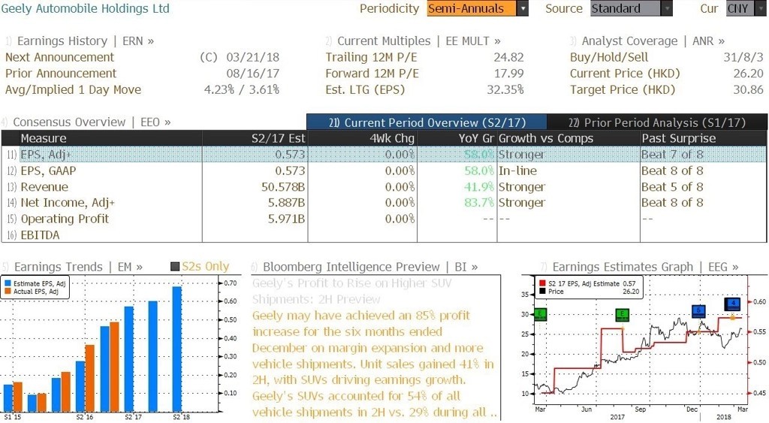This screenshot has width=769, height=423.
Task: Click Operating Profit estimate 5.971B
Action: (286, 219)
